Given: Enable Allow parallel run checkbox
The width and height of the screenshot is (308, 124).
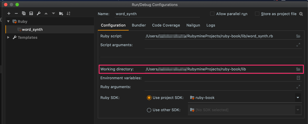Looking at the screenshot, I should point(212,14).
